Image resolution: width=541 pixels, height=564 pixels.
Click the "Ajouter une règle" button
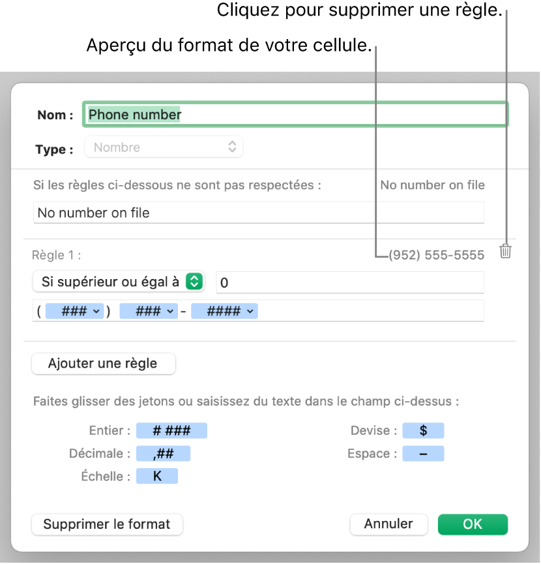(103, 364)
